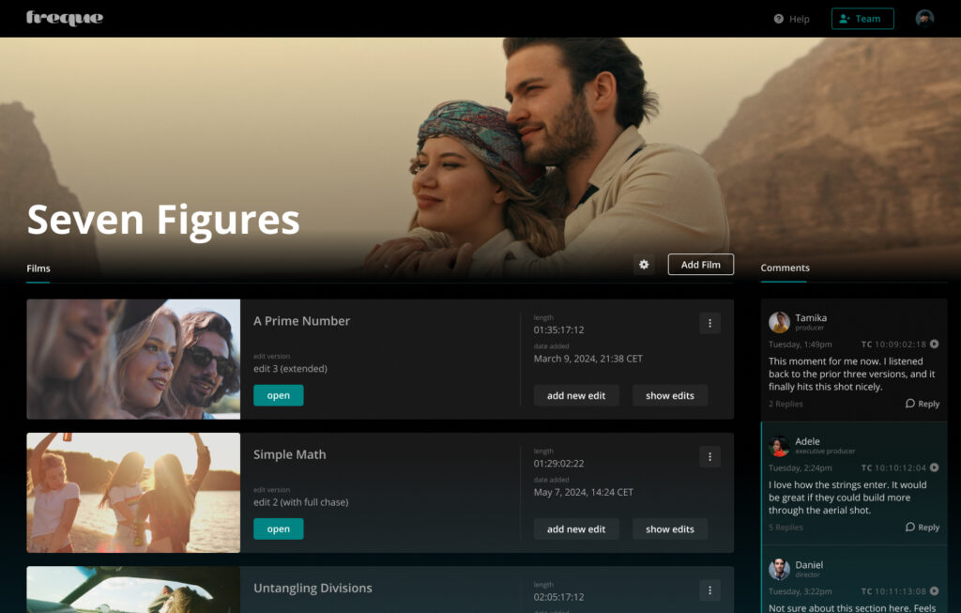Play timecode on Daniel's comment
Screen dimensions: 961x613
point(934,591)
